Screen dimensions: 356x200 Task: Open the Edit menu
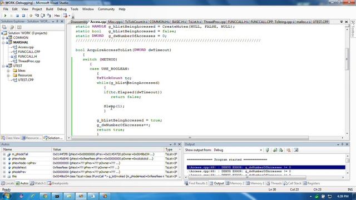click(x=15, y=9)
